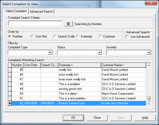This screenshot has width=159, height=125.
Task: Click the search criteria lookup icon button
Action: coord(68,24)
